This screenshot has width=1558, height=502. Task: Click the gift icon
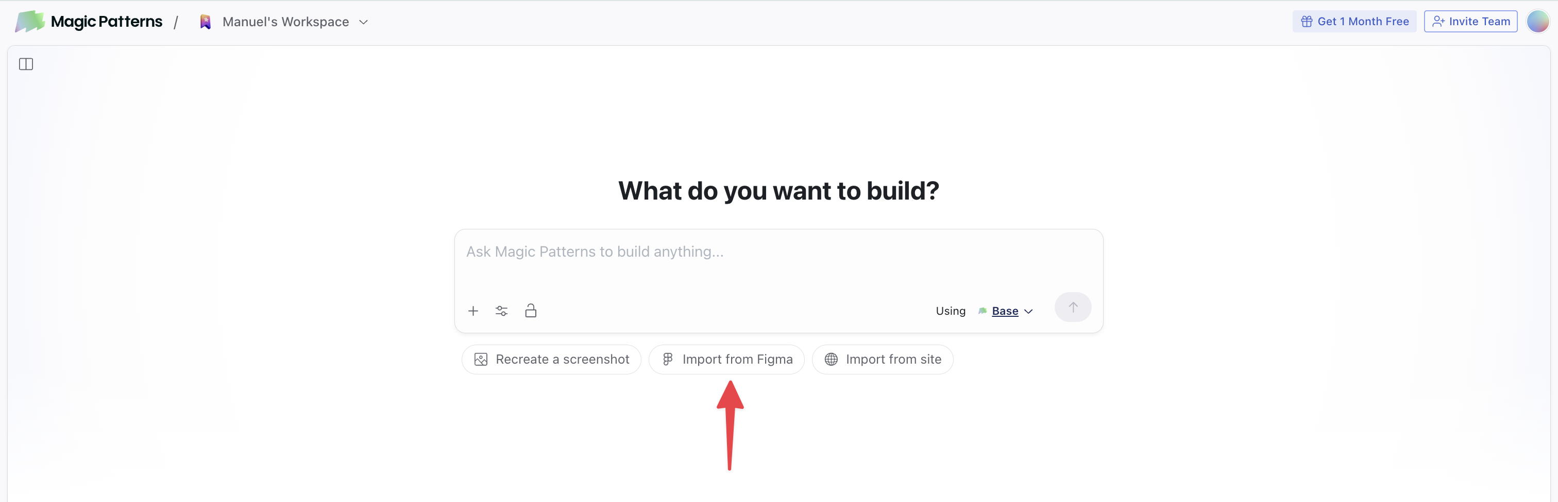(x=1307, y=22)
